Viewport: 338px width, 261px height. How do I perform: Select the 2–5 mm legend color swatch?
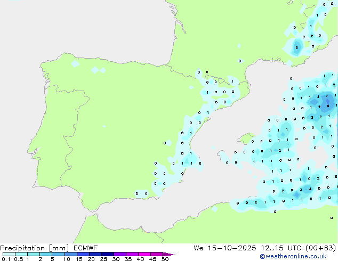point(46,254)
